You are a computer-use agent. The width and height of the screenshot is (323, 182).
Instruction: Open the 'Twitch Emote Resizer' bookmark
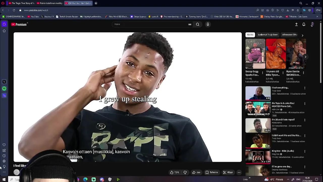pos(67,17)
